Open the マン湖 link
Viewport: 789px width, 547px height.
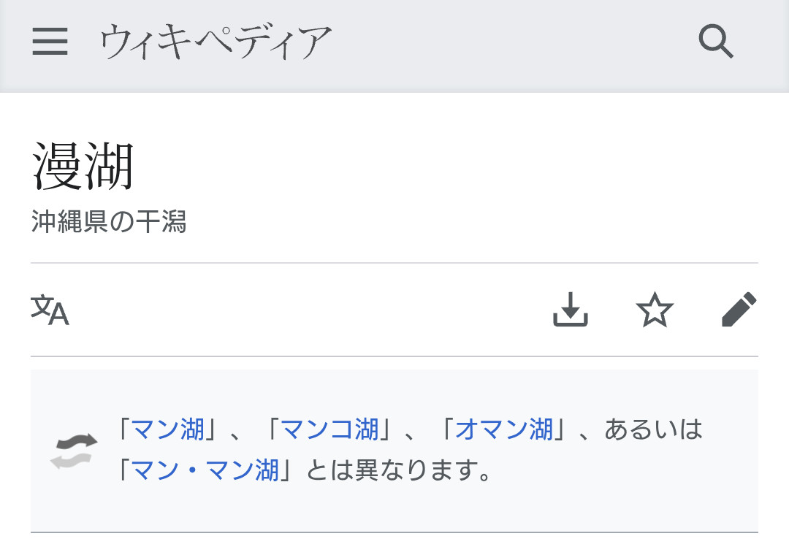pos(169,429)
